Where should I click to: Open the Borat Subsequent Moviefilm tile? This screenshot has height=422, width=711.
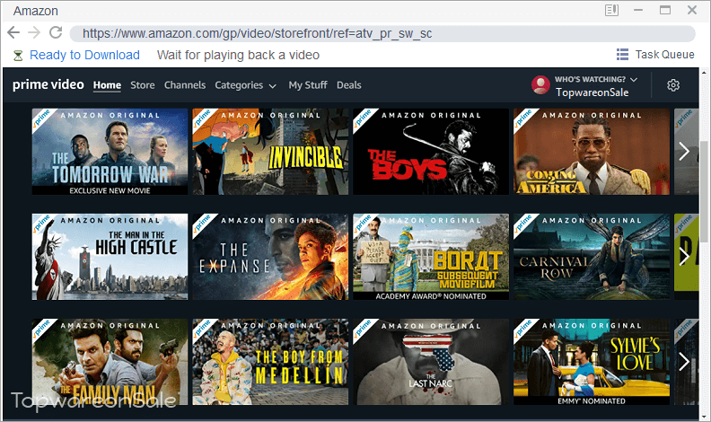tap(431, 257)
